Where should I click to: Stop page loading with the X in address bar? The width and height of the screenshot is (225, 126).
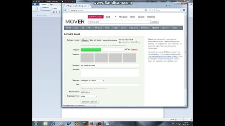click(150, 10)
